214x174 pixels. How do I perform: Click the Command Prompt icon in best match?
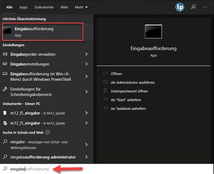point(7,31)
